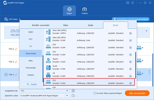Viewport: 154px width, 100px height.
Task: Switch to the Video tab
Action: tap(66, 25)
